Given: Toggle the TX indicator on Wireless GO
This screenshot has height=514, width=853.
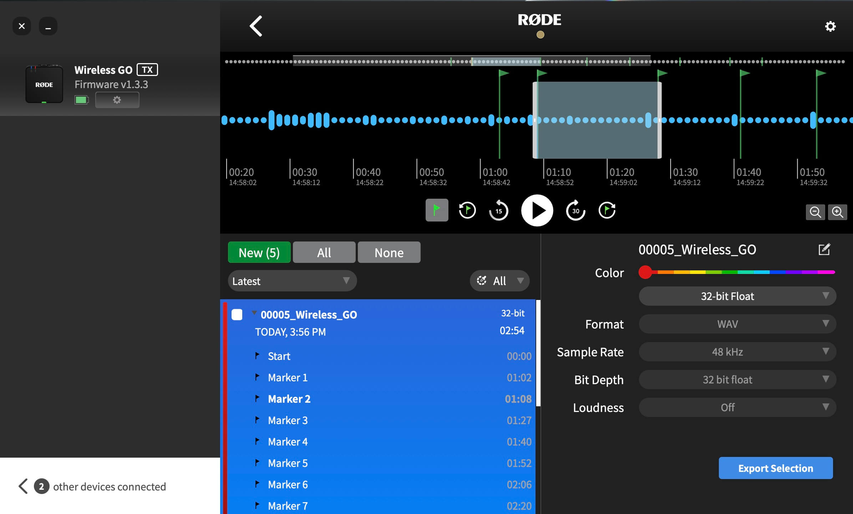Looking at the screenshot, I should (149, 69).
